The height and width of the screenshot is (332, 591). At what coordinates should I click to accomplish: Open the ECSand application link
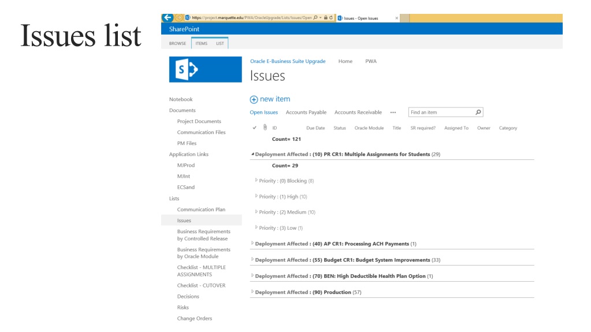tap(186, 187)
